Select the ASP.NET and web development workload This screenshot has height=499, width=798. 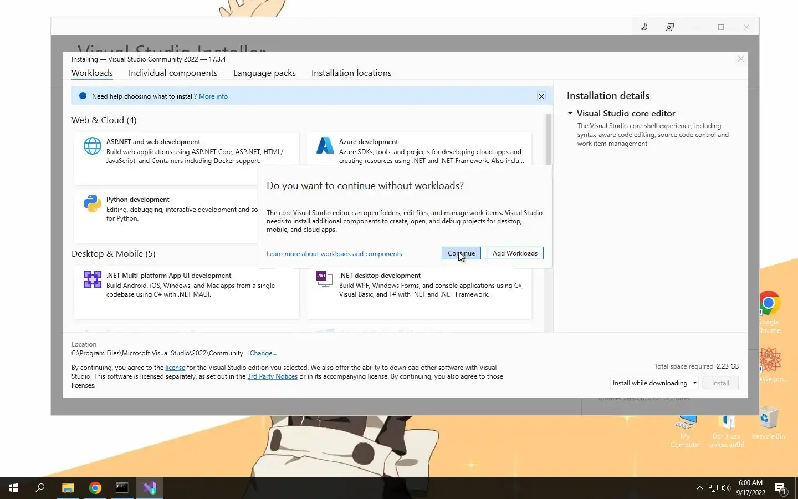pos(186,159)
